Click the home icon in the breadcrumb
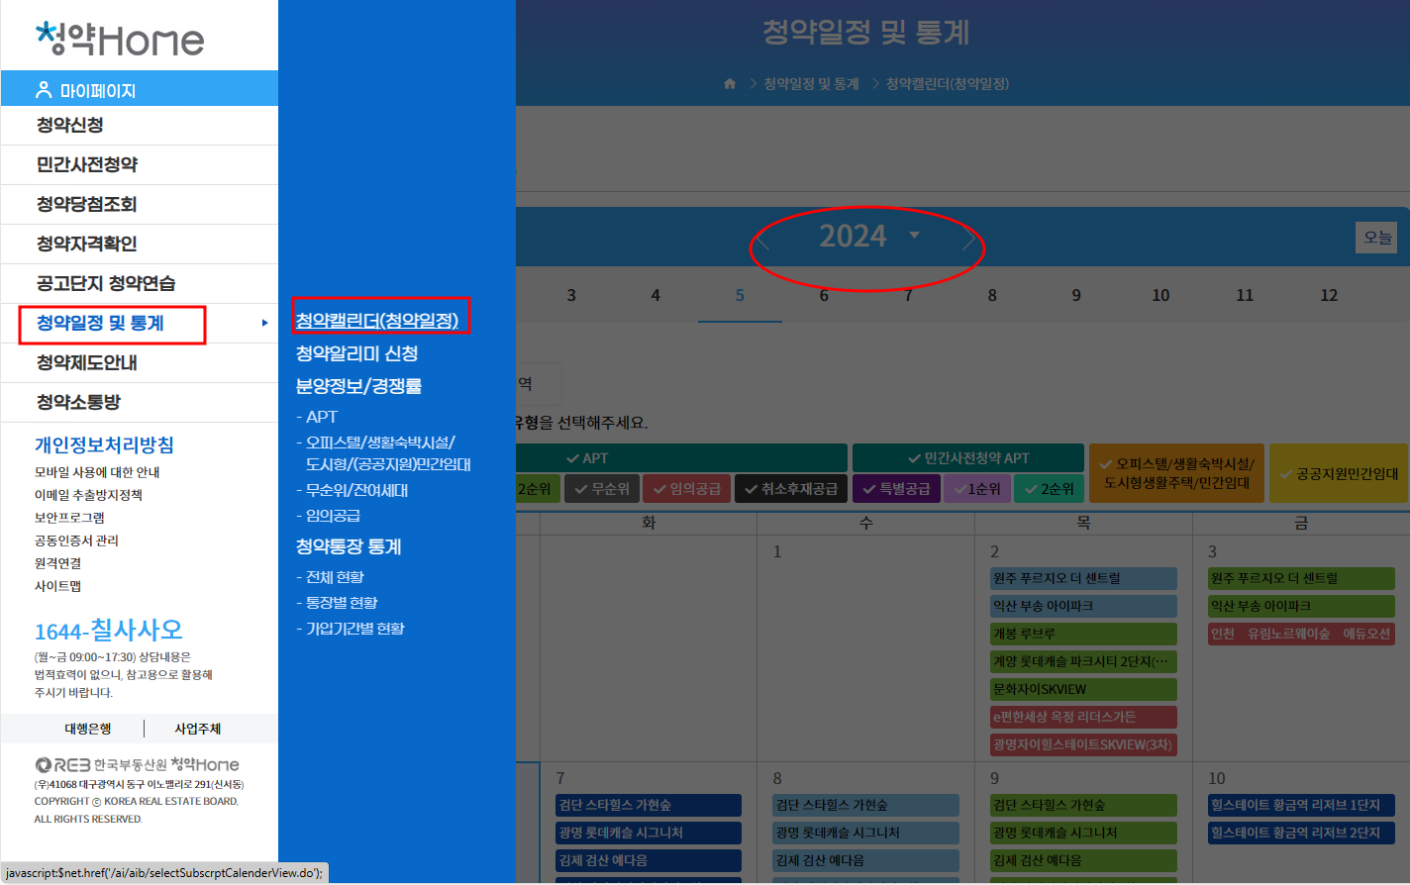Screen dimensions: 1410x885 [731, 83]
